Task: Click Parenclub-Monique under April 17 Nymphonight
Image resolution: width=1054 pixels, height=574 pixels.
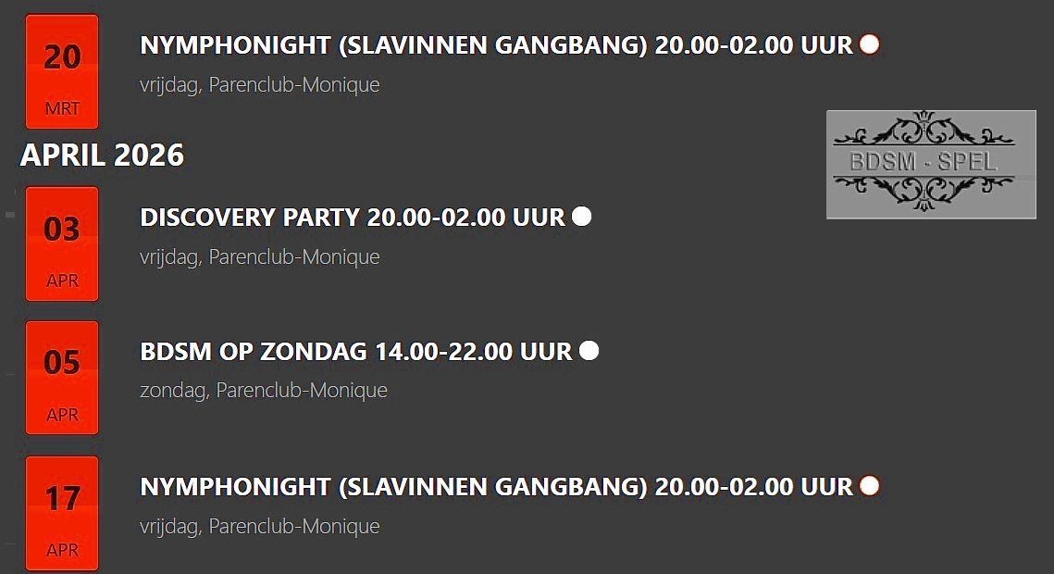Action: [x=294, y=526]
